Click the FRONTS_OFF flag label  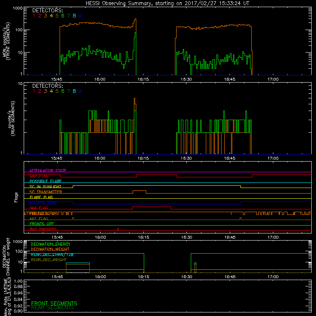(x=42, y=224)
